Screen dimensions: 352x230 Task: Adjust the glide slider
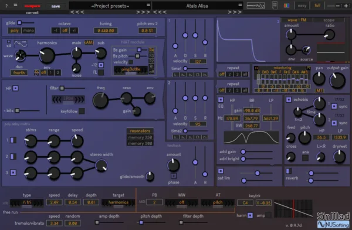click(26, 23)
